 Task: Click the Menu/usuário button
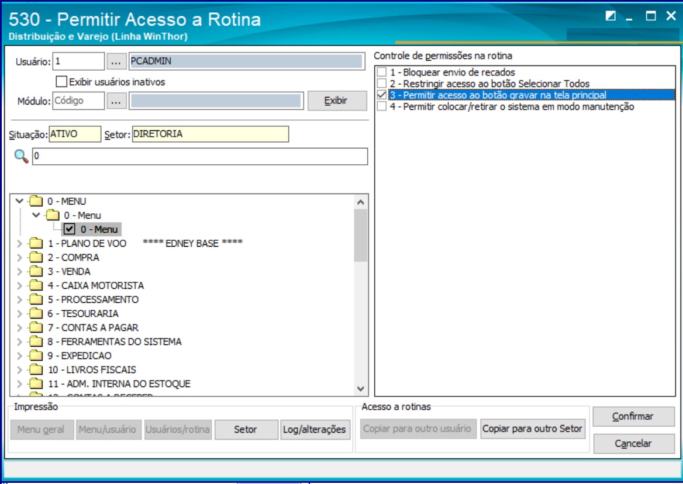(x=108, y=430)
